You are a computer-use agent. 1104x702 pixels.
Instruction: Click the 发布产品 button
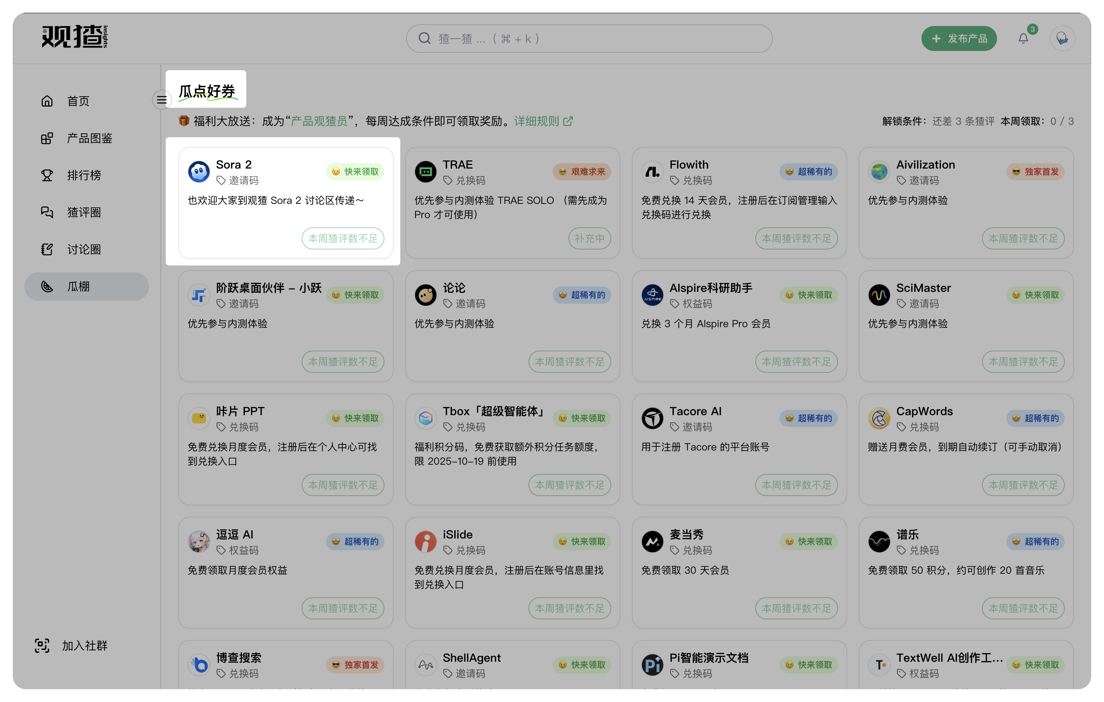pos(959,38)
